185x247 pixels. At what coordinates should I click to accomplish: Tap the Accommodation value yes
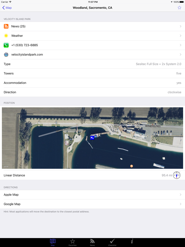tap(179, 83)
